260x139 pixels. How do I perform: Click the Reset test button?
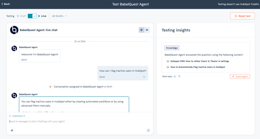[243, 16]
